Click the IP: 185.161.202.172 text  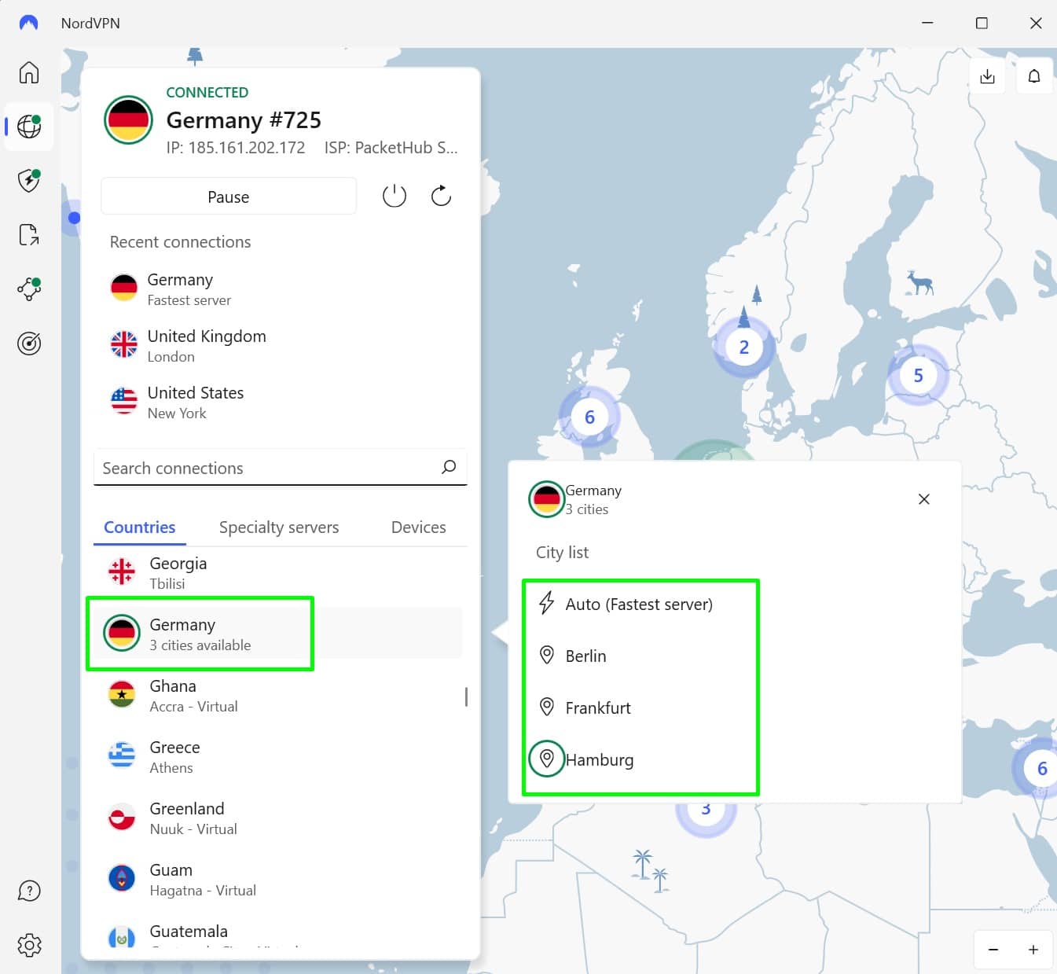click(x=236, y=148)
